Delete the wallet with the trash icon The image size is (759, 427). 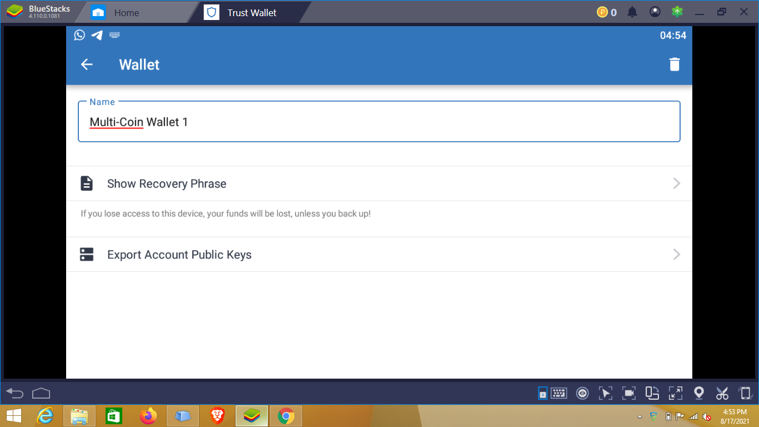coord(675,64)
